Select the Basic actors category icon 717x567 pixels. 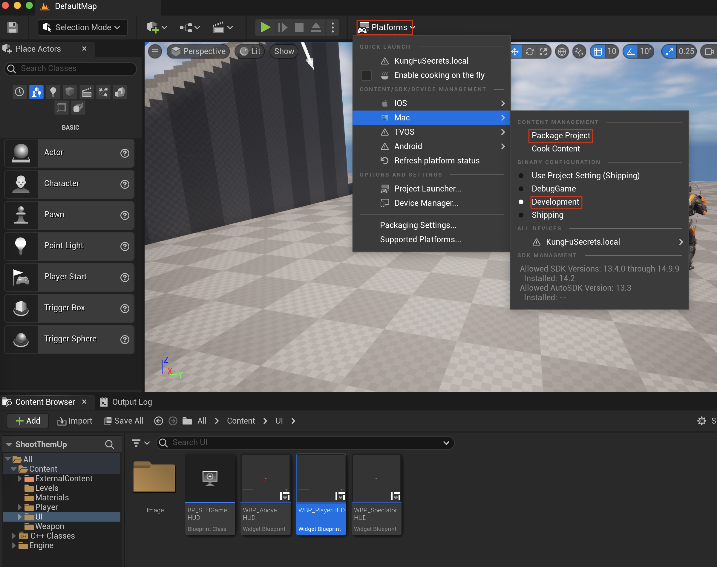tap(36, 92)
